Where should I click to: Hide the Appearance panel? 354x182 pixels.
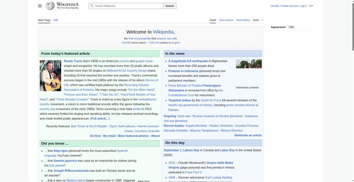point(292,27)
